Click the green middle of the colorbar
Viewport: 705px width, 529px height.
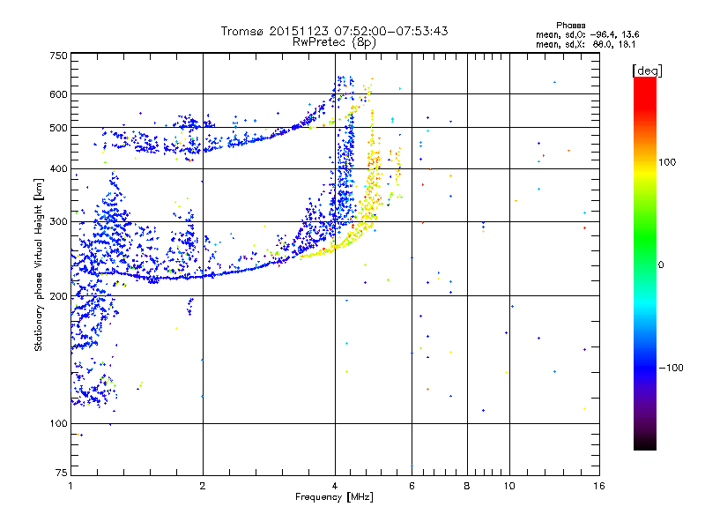coord(645,238)
